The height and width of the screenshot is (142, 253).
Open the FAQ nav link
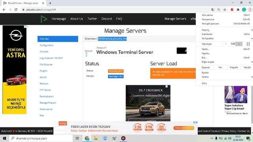[119, 19]
